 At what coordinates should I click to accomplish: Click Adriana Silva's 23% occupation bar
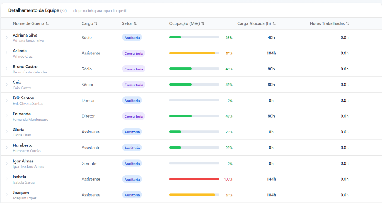(x=194, y=37)
